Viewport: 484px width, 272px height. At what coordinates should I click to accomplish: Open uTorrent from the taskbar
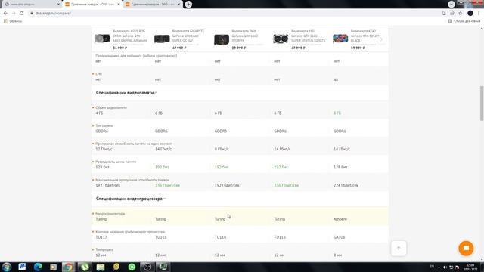(85, 267)
